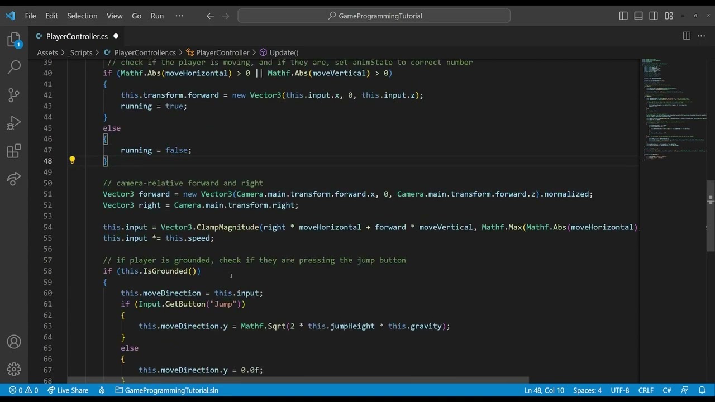Viewport: 715px width, 402px height.
Task: Open the Edit menu
Action: point(51,16)
